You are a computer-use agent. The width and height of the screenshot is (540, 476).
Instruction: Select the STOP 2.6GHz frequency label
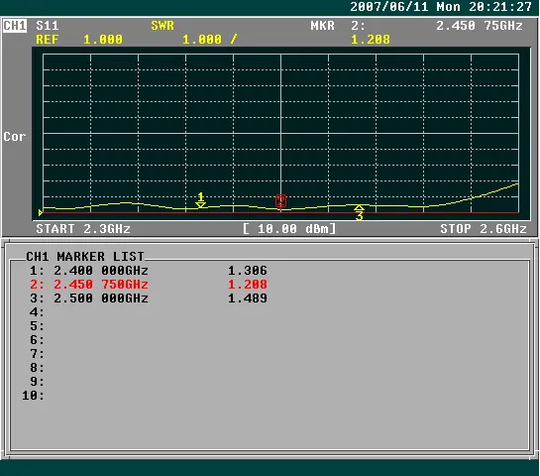[x=484, y=229]
